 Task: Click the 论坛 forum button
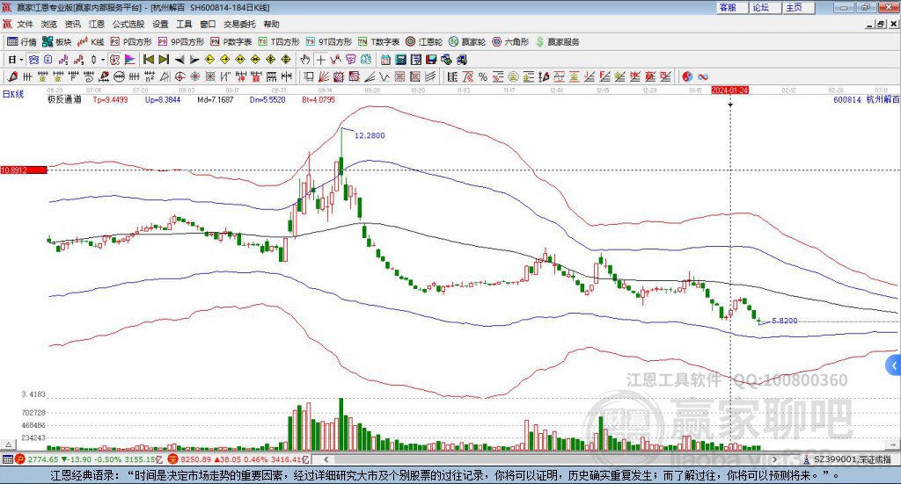click(760, 7)
